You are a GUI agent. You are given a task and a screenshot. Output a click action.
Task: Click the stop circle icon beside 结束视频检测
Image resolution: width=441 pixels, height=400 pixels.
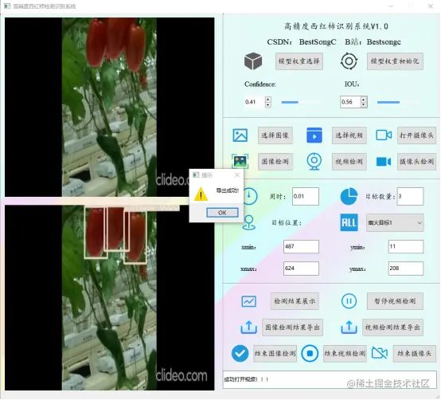(310, 353)
